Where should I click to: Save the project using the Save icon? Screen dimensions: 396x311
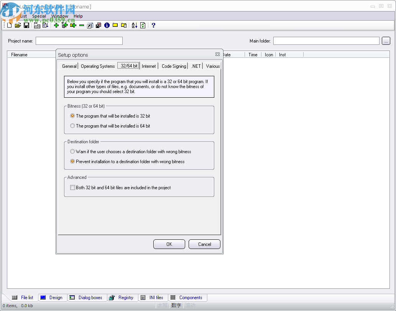click(26, 25)
